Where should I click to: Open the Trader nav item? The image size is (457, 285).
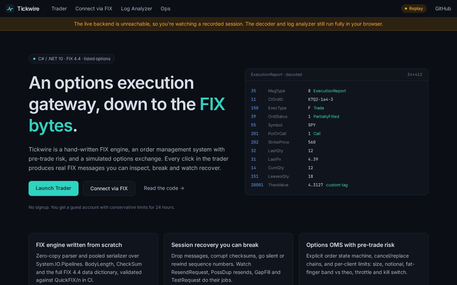tap(59, 9)
